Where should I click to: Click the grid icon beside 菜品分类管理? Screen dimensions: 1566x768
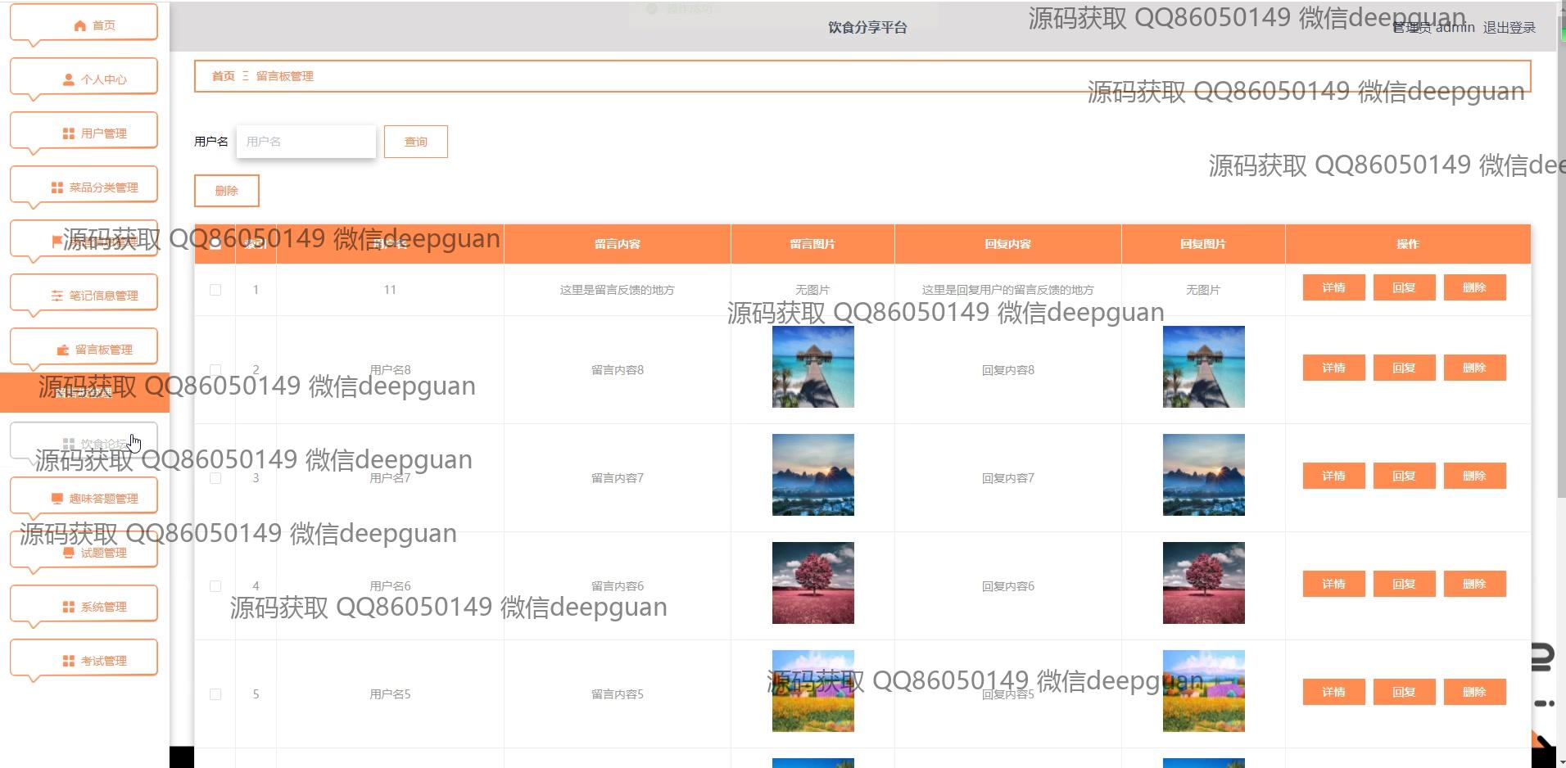(57, 187)
